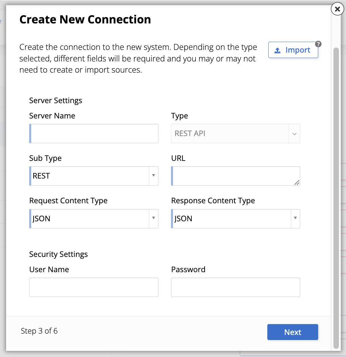Open the Request Content Type JSON dropdown

point(94,219)
